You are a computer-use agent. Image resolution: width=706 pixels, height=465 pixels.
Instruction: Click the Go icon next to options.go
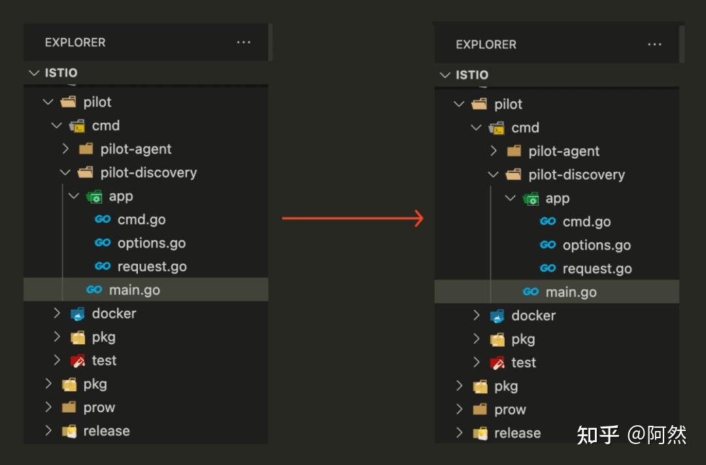tap(103, 242)
